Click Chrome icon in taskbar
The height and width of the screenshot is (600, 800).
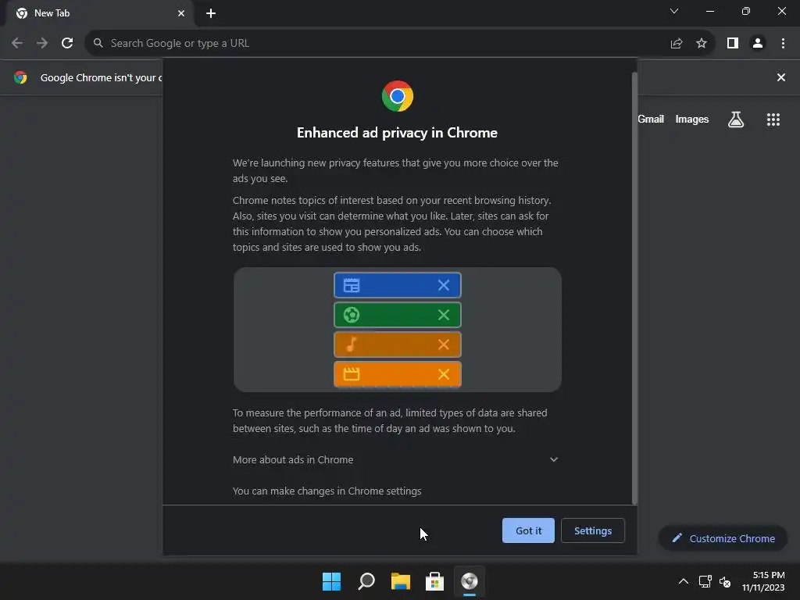pos(470,581)
